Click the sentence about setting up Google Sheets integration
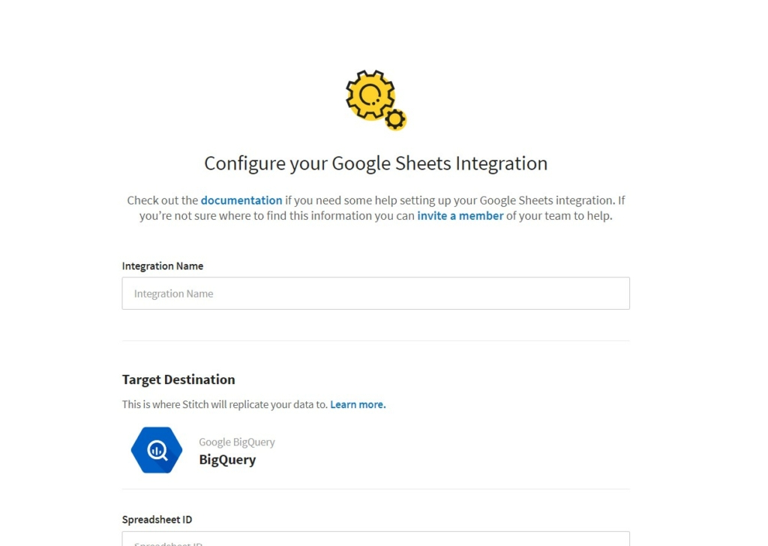The width and height of the screenshot is (768, 546). (376, 208)
